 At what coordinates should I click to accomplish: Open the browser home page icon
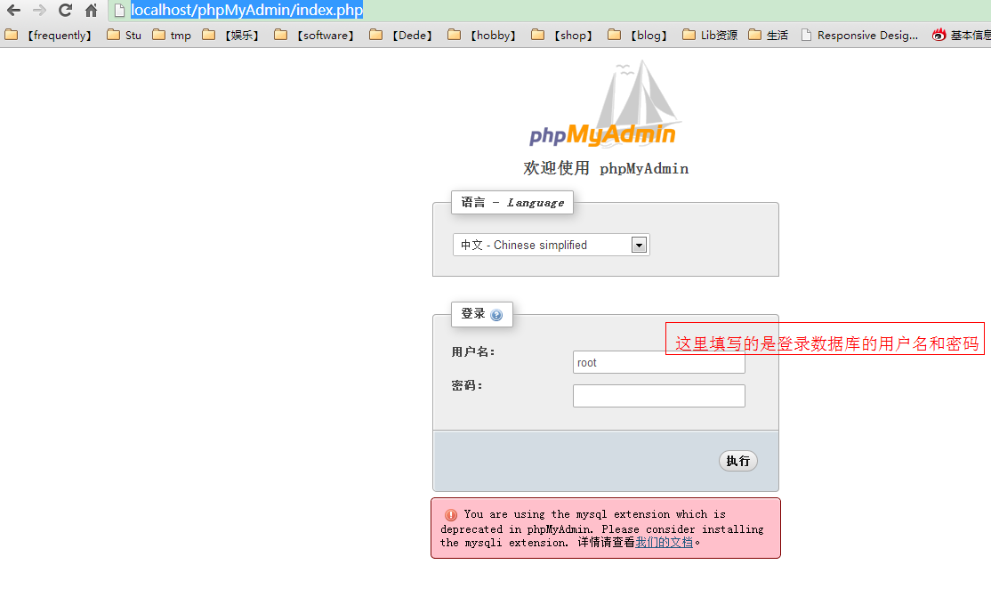coord(91,10)
